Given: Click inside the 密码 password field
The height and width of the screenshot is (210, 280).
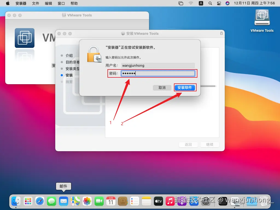Looking at the screenshot, I should (x=158, y=73).
